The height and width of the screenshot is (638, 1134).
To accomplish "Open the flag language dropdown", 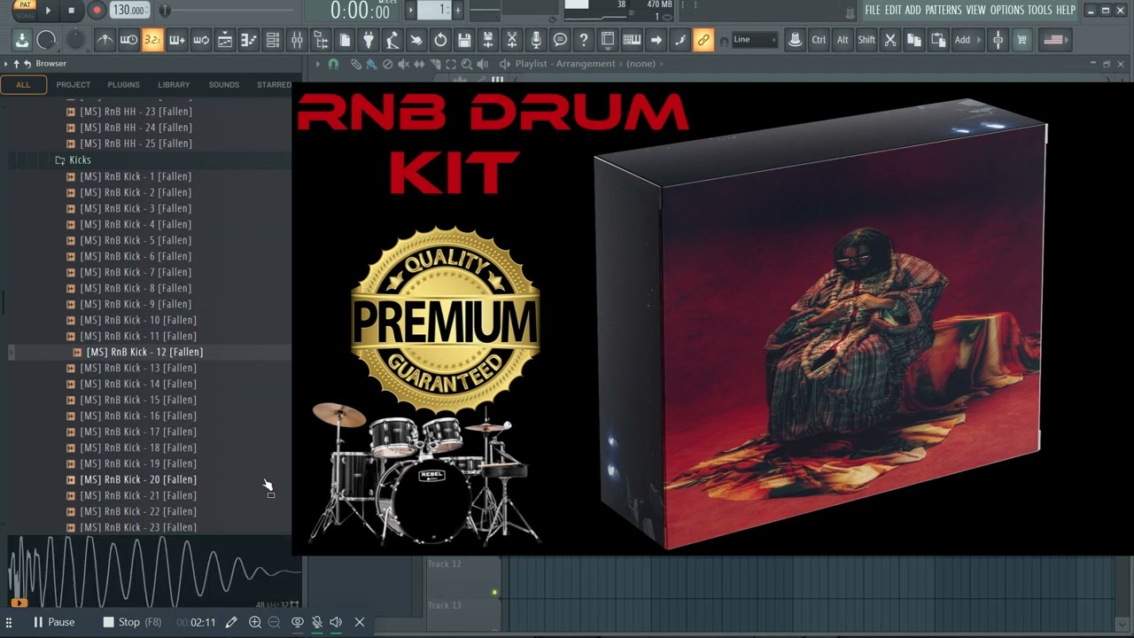I will click(1053, 40).
